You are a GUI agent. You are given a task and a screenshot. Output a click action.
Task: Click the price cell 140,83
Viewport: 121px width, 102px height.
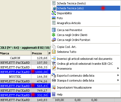39,100
